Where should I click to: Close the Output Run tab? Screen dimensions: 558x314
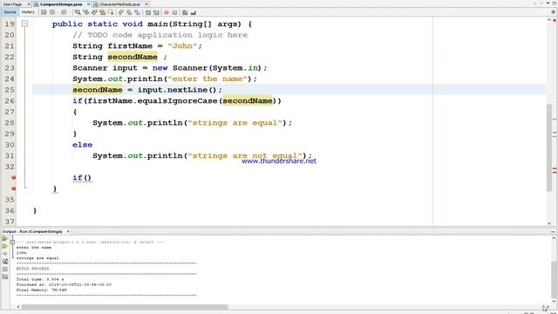pyautogui.click(x=68, y=231)
